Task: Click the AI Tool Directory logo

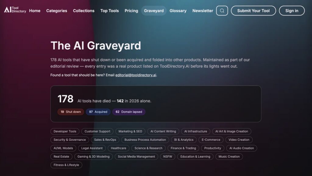Action: coord(15,9)
